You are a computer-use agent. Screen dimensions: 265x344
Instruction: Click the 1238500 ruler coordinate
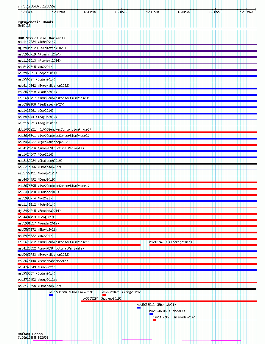(59, 12)
